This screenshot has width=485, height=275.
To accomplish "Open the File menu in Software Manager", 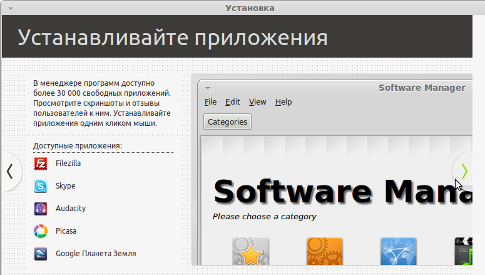I will 211,102.
